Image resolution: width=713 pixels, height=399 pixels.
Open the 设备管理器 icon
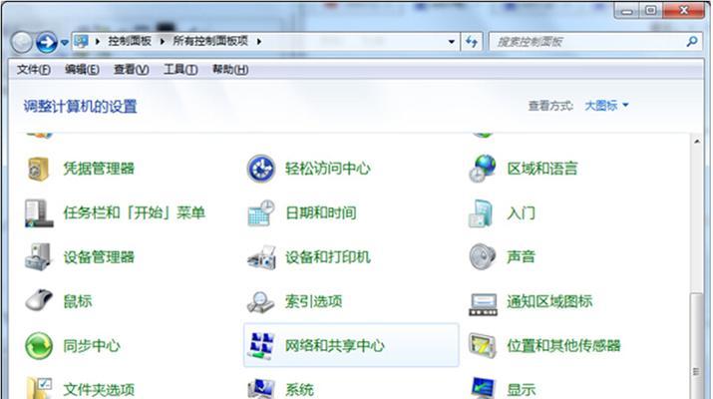(x=38, y=257)
